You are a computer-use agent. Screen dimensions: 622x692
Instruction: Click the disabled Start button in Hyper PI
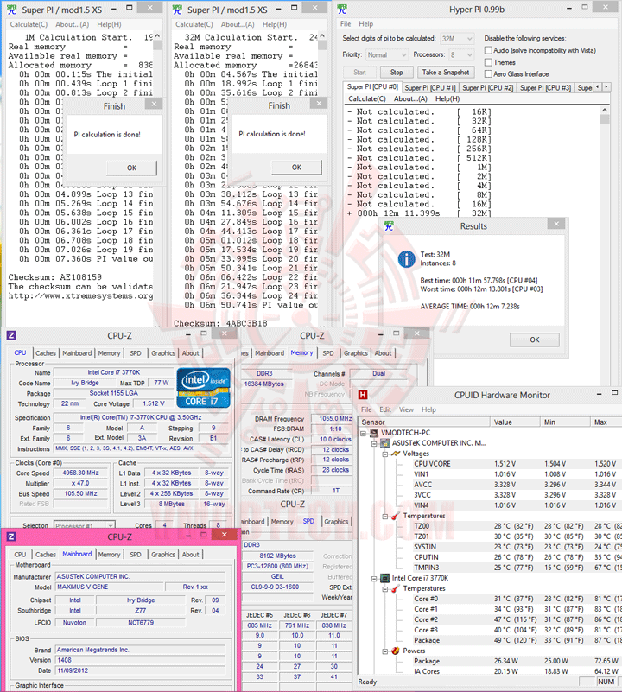(x=359, y=72)
